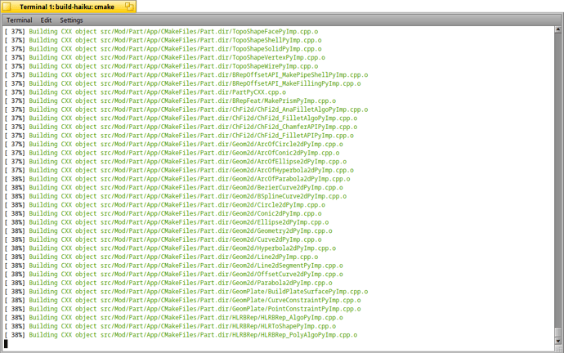Click the line Geom2d/Curve2dPyImp.cpp.o
564x353 pixels.
tap(163, 239)
